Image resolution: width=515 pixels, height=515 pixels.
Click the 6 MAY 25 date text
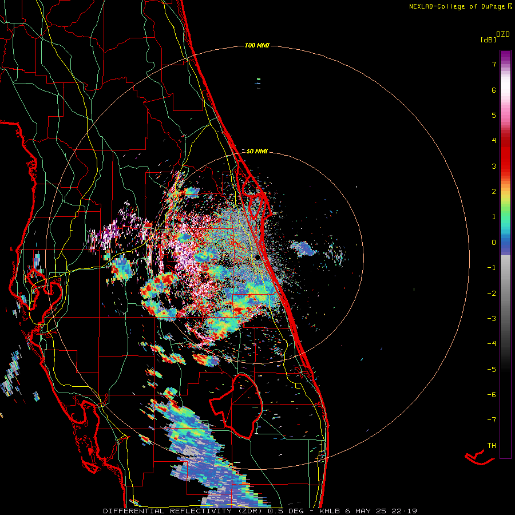(x=365, y=511)
